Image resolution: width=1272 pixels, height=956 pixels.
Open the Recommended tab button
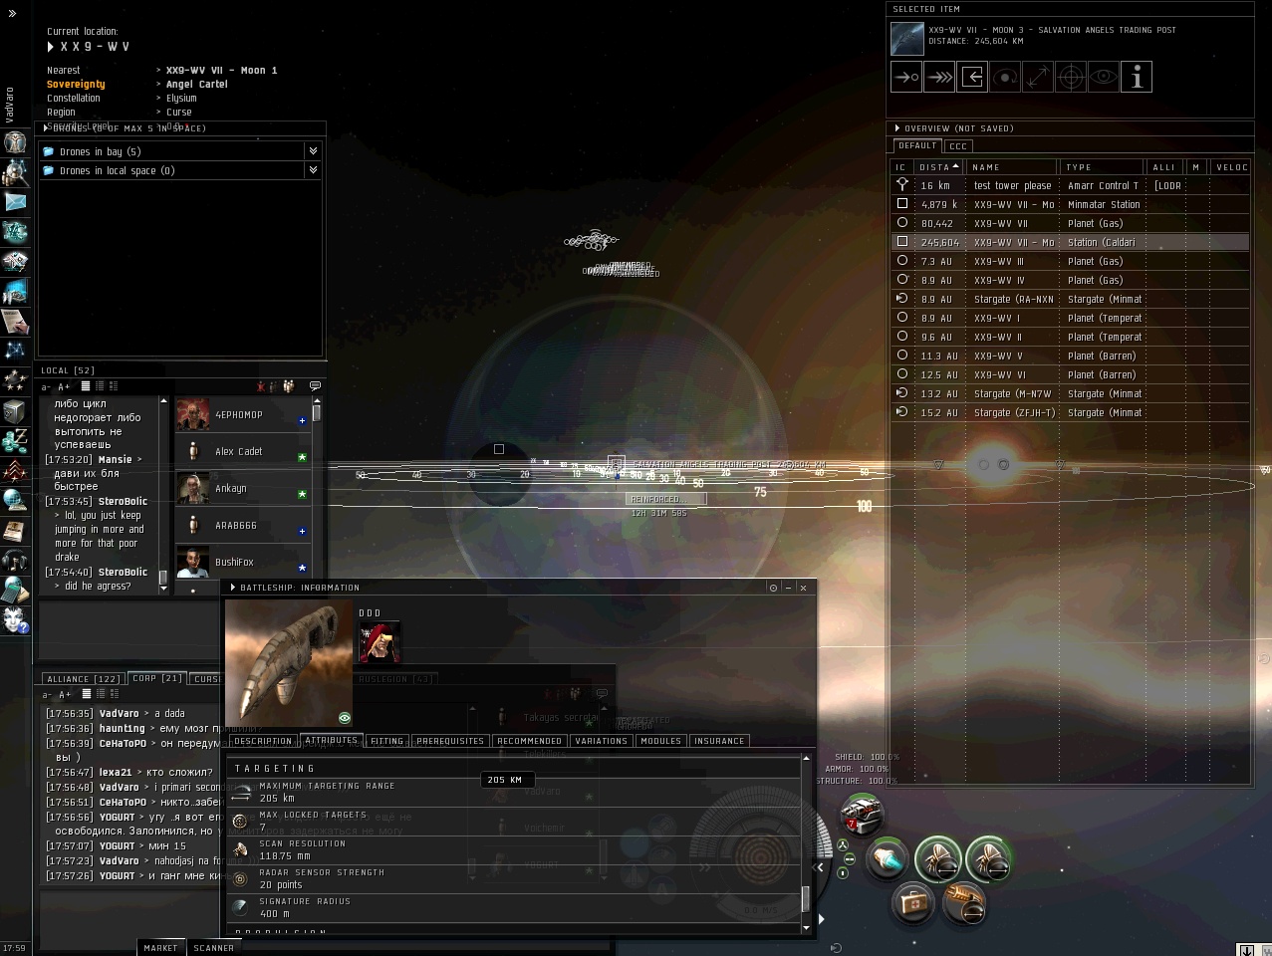point(529,741)
